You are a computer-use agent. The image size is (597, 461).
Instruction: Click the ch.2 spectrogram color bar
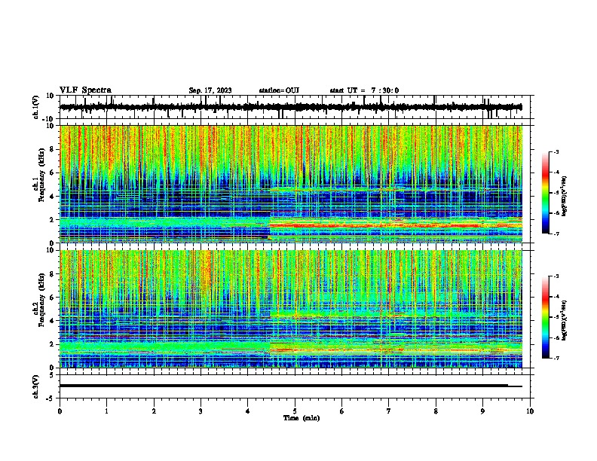coord(545,317)
